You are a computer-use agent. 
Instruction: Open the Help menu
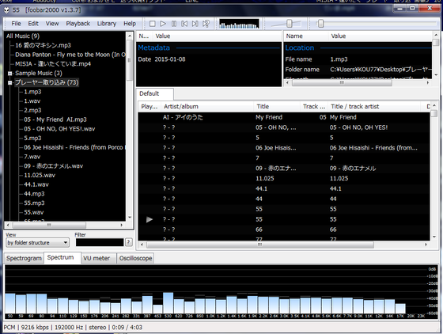click(130, 24)
